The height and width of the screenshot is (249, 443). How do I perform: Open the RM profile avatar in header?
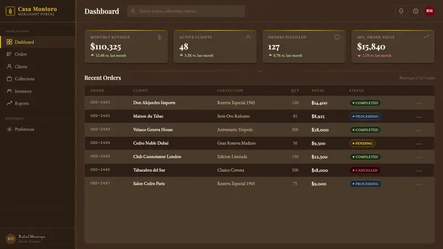point(429,11)
